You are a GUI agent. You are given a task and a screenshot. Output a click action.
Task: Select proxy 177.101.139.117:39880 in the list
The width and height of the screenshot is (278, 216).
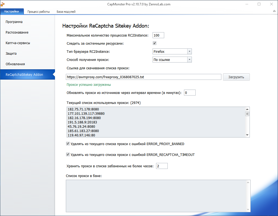coord(86,113)
